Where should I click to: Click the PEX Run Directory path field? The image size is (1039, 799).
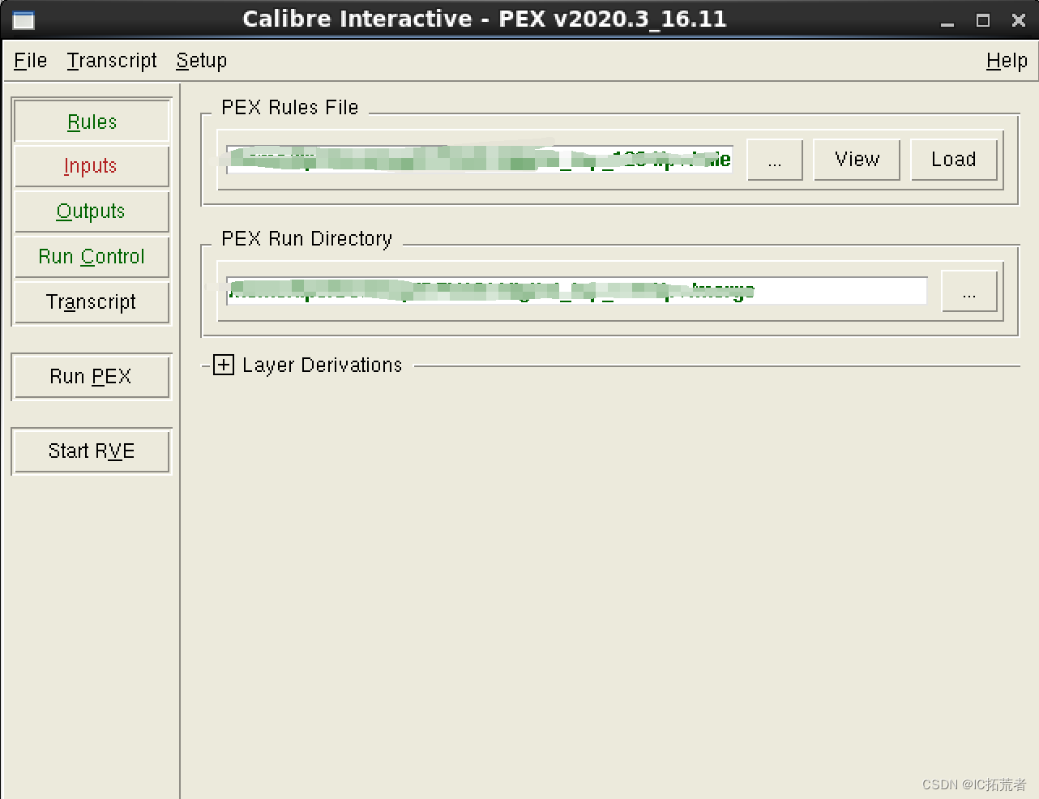click(x=576, y=291)
